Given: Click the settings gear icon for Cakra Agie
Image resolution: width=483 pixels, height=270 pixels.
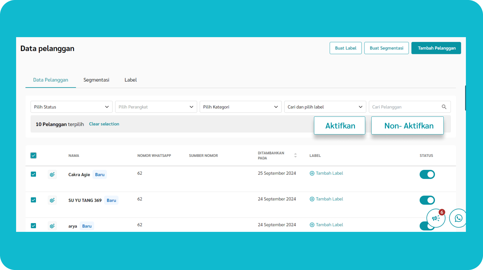Looking at the screenshot, I should [x=52, y=174].
